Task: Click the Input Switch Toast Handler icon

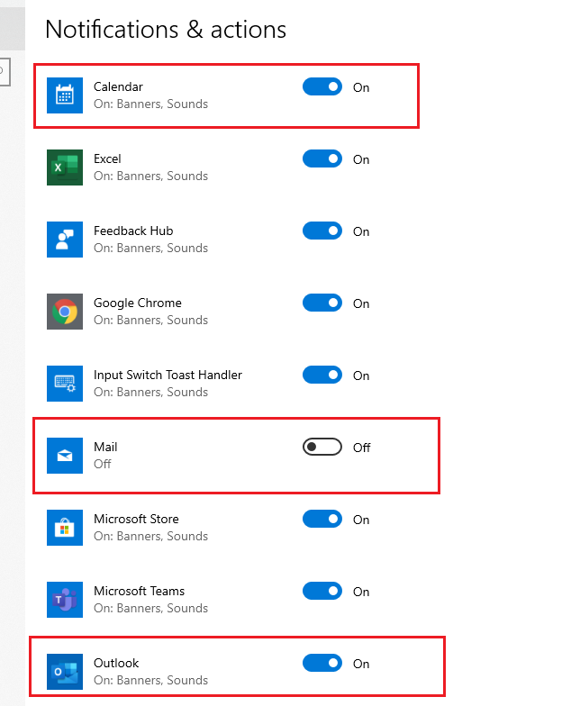Action: [64, 383]
